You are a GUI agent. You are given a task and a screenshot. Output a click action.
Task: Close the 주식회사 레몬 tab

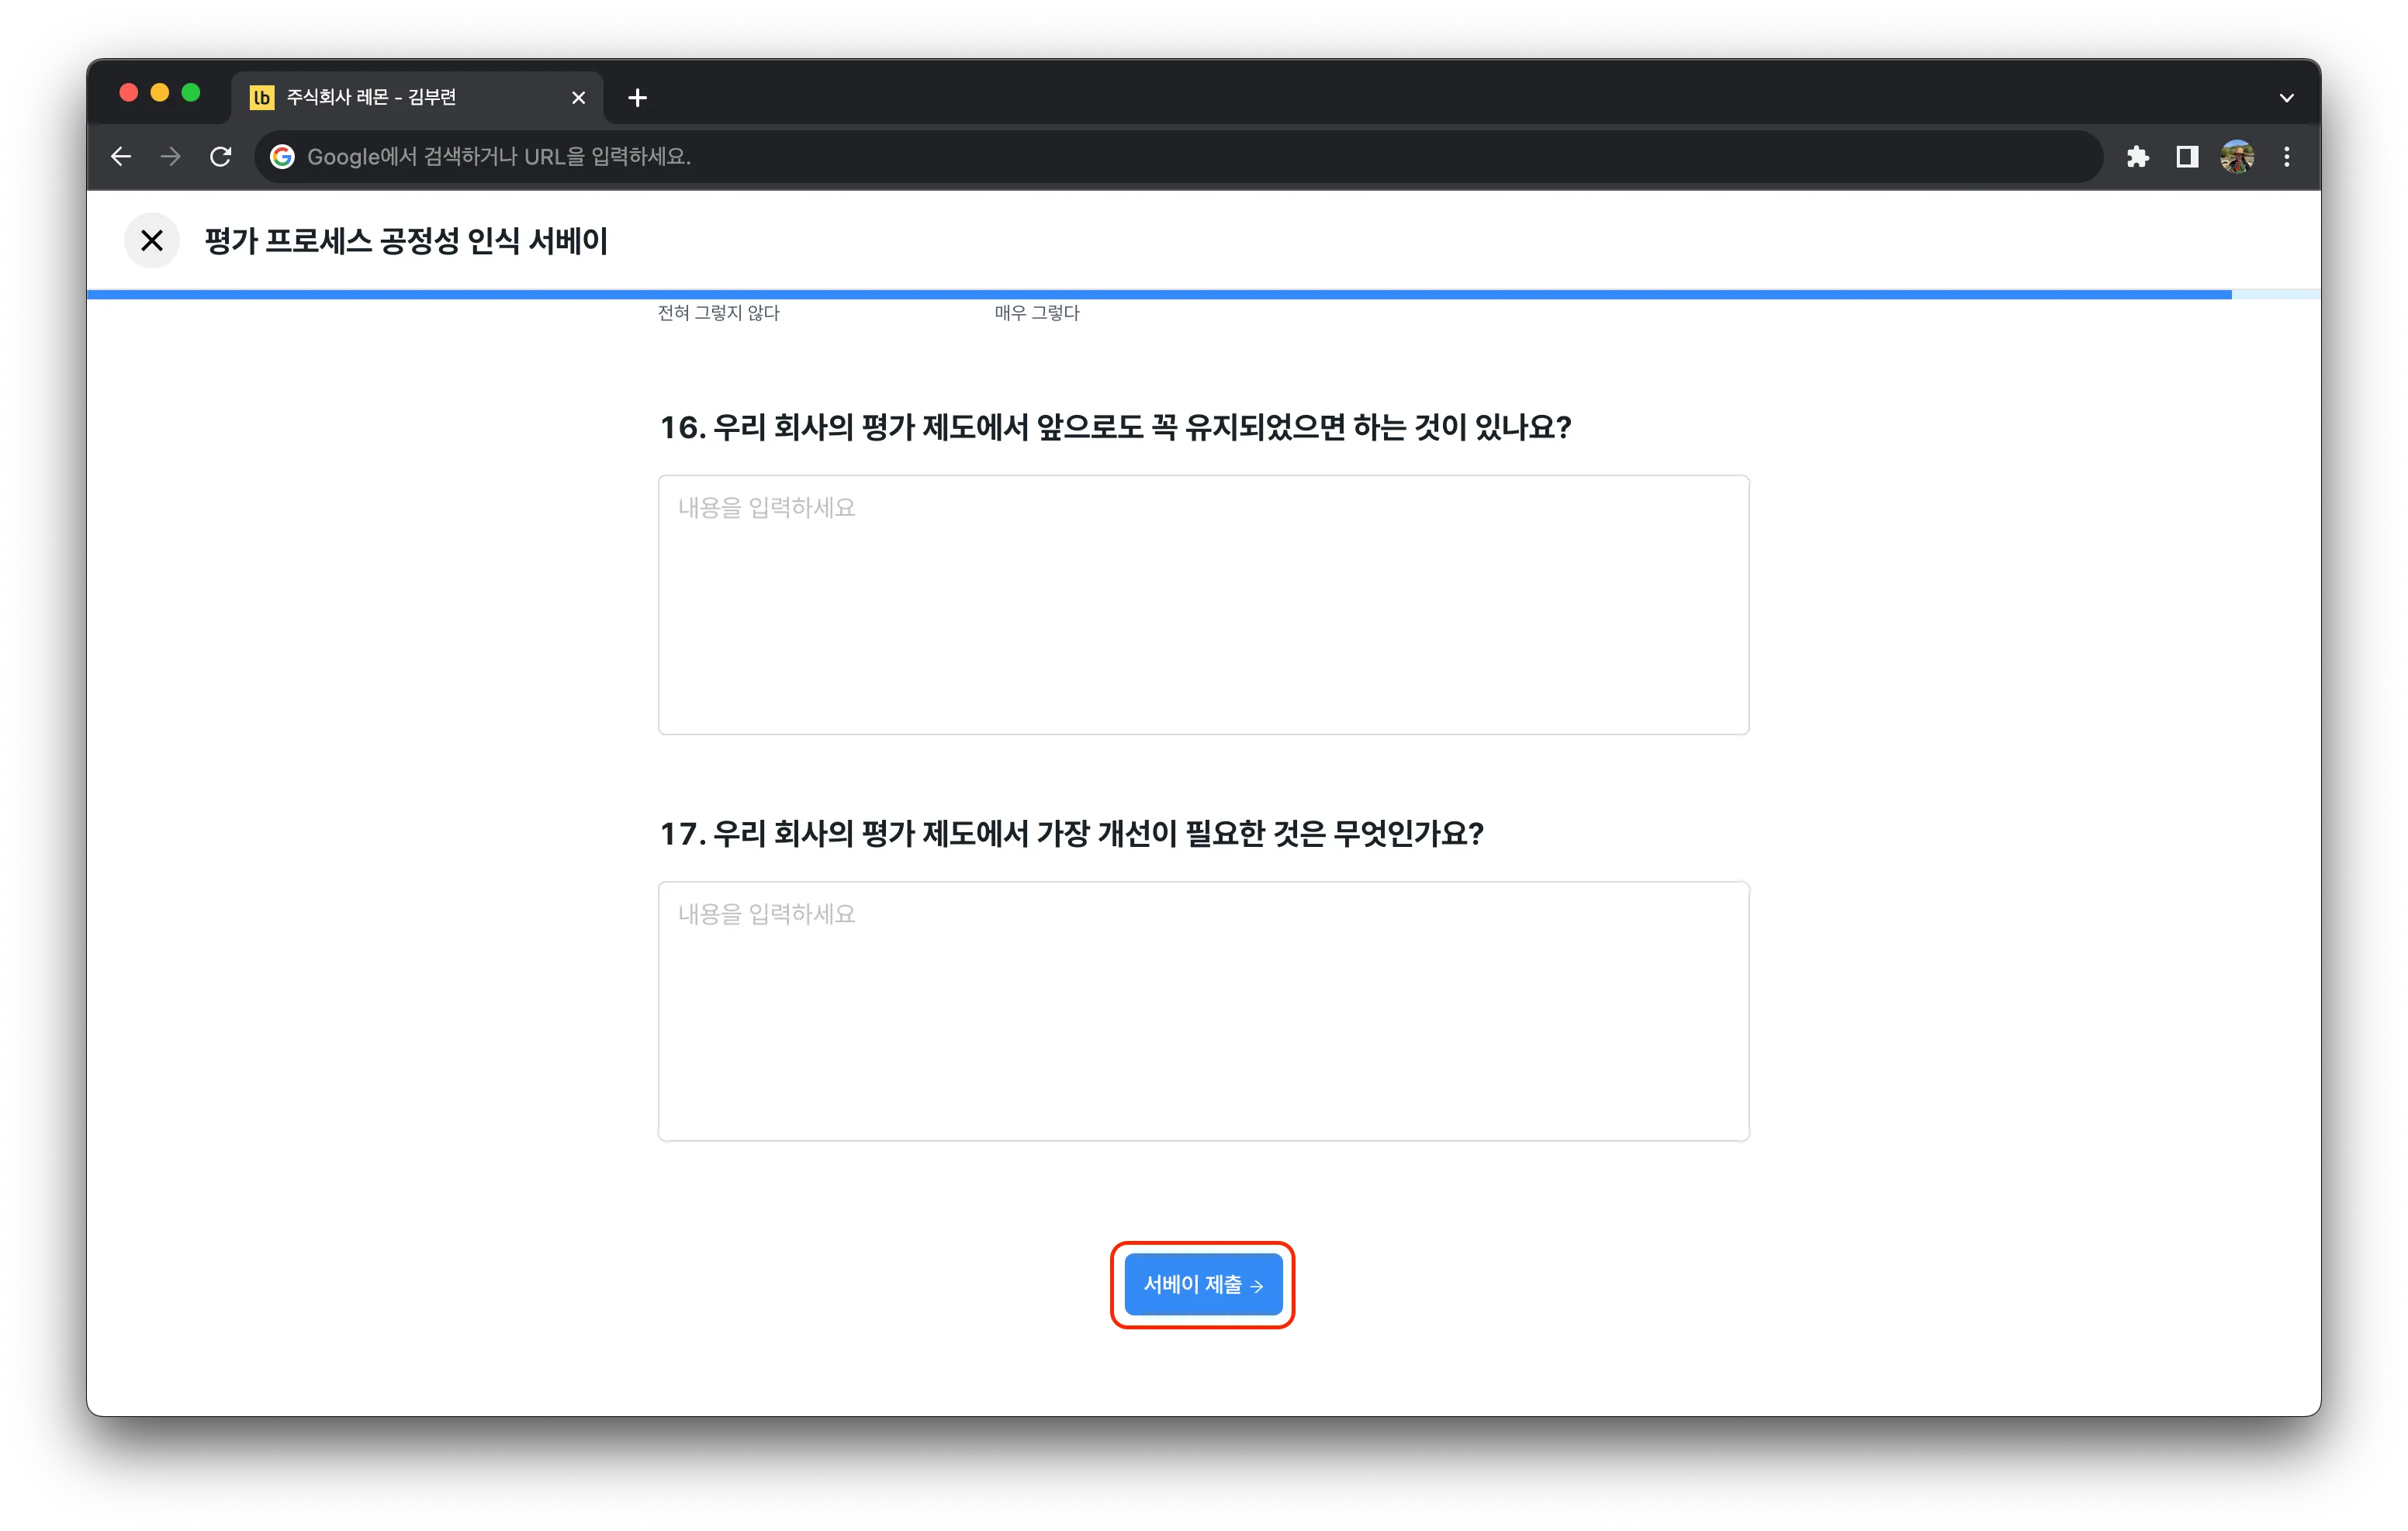coord(578,97)
